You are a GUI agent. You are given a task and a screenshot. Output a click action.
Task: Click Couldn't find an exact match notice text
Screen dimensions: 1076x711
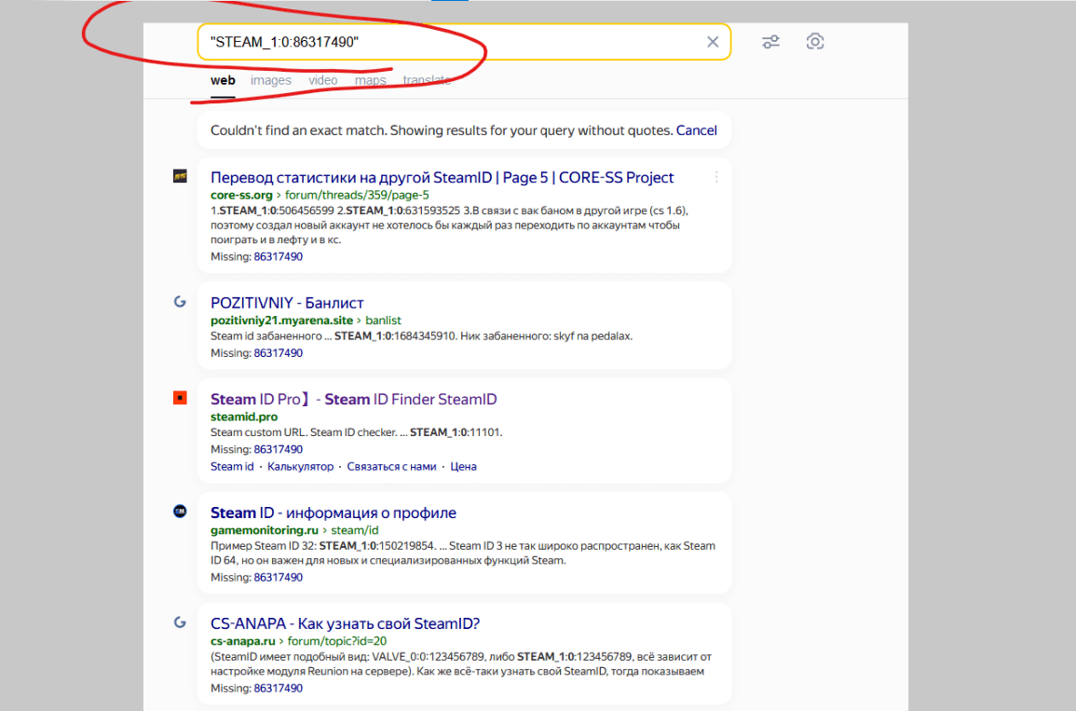point(442,130)
